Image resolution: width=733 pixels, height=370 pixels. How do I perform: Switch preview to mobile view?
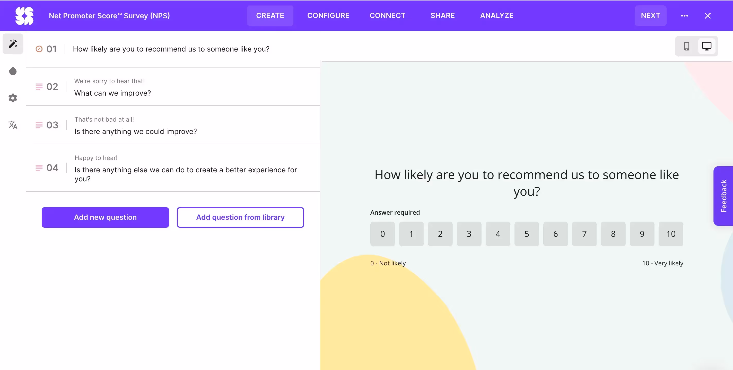coord(686,46)
